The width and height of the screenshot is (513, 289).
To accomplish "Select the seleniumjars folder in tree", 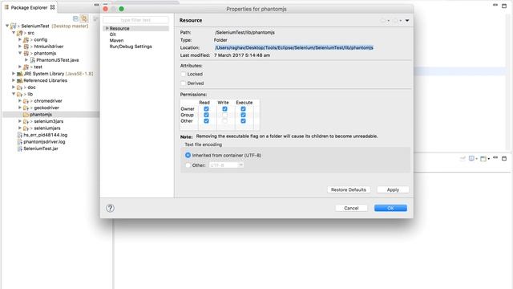I will pyautogui.click(x=47, y=128).
